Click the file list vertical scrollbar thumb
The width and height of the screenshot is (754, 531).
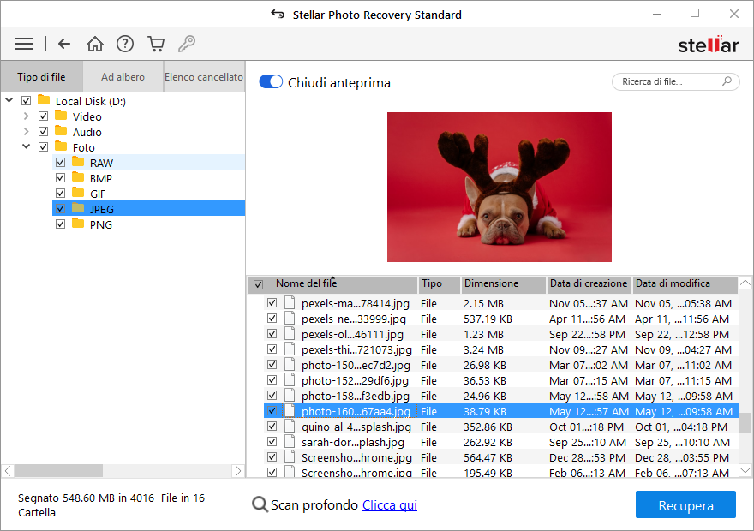coord(745,423)
